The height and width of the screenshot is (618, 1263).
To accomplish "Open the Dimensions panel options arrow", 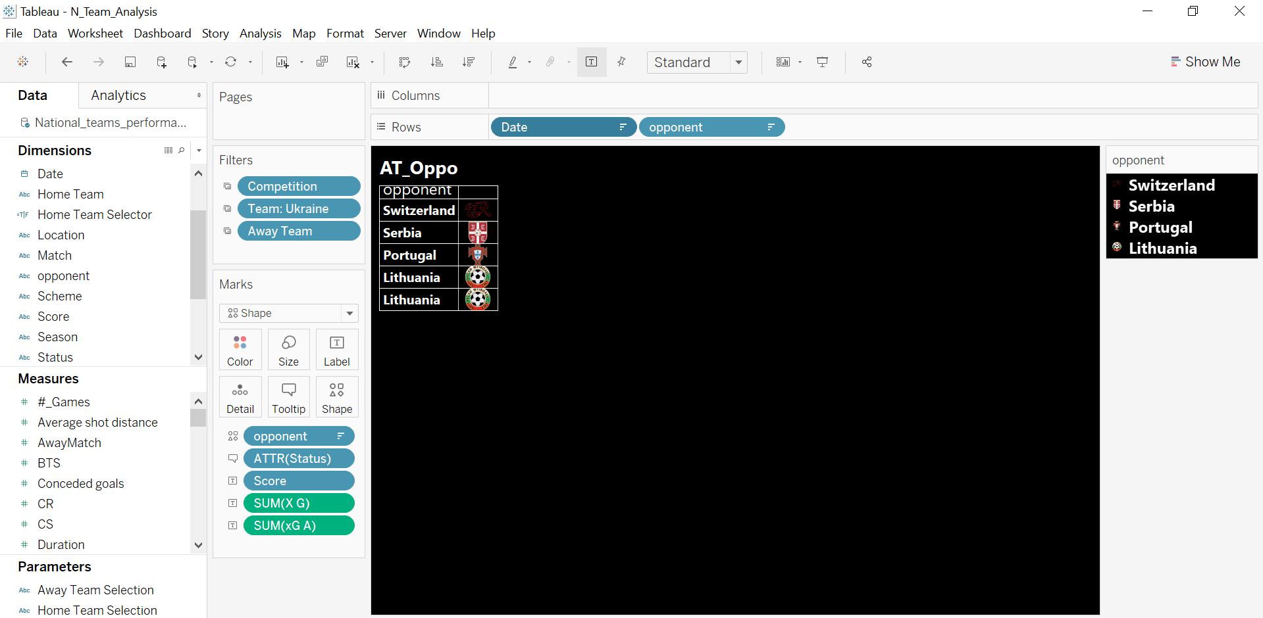I will coord(199,151).
